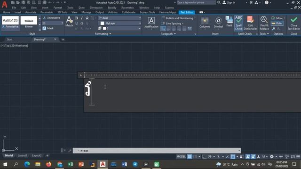Click the Field insert icon
The width and height of the screenshot is (301, 169).
click(229, 22)
